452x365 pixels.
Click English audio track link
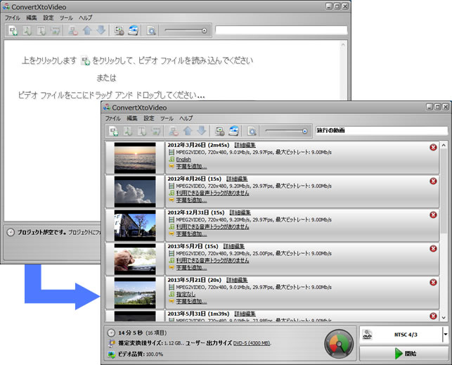click(x=183, y=160)
